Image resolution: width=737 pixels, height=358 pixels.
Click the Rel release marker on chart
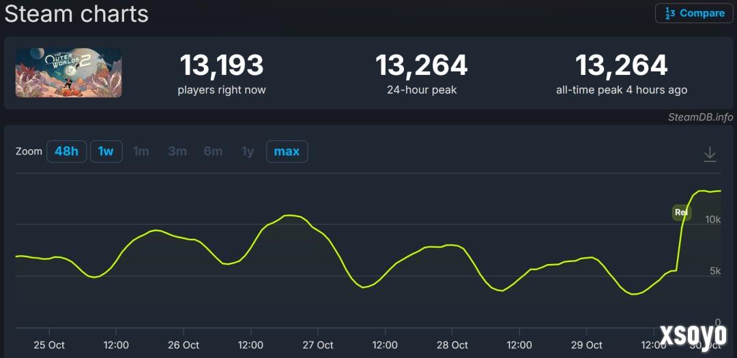tap(681, 212)
